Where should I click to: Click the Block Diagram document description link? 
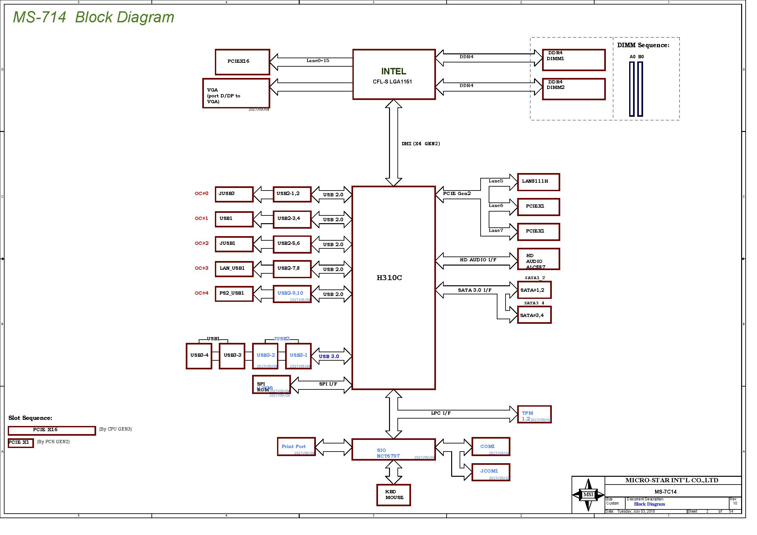pyautogui.click(x=649, y=504)
